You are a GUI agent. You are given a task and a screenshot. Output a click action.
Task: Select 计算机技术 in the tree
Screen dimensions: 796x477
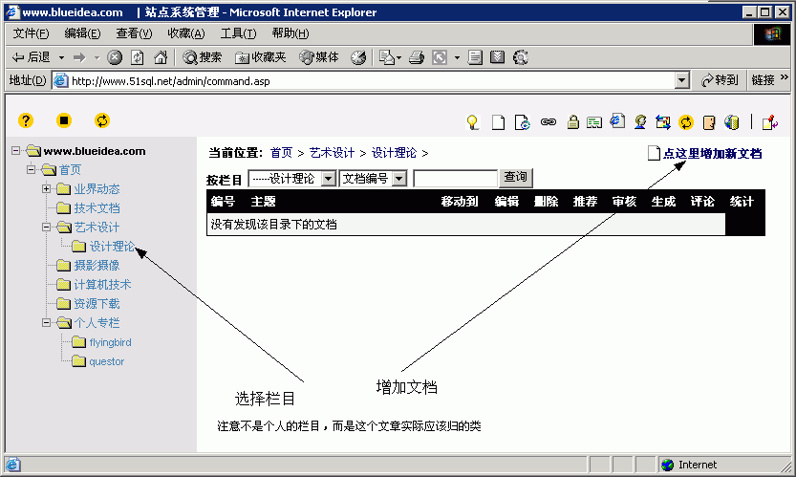point(102,285)
